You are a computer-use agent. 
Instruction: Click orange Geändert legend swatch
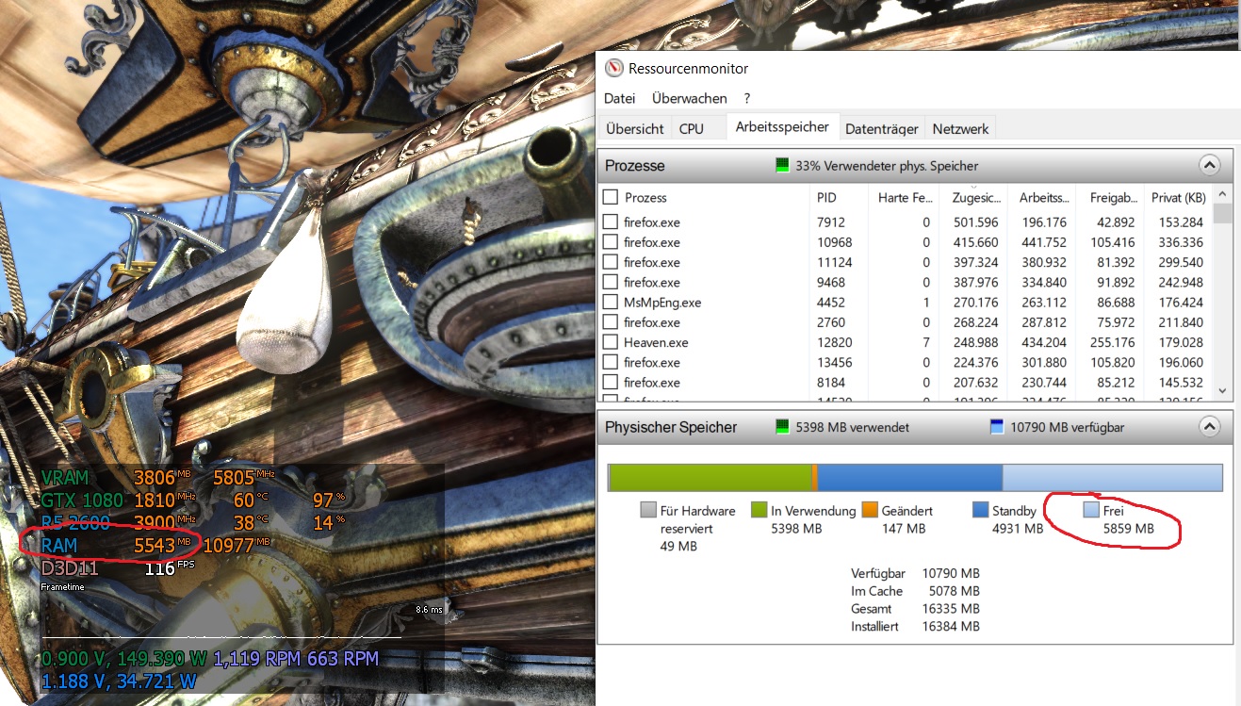click(870, 510)
